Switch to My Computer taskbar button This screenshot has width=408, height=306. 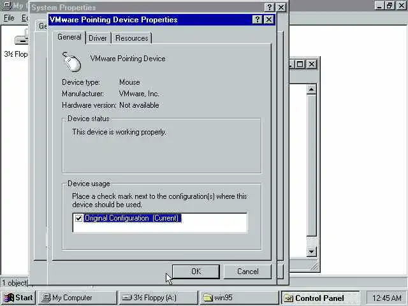coord(78,298)
